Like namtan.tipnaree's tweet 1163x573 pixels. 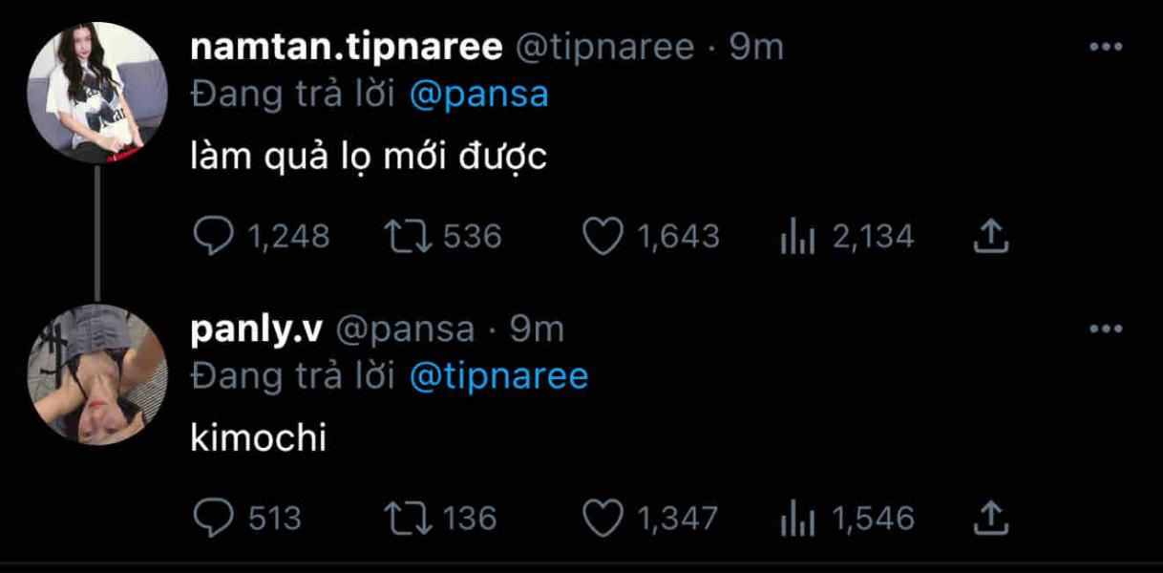coord(603,236)
